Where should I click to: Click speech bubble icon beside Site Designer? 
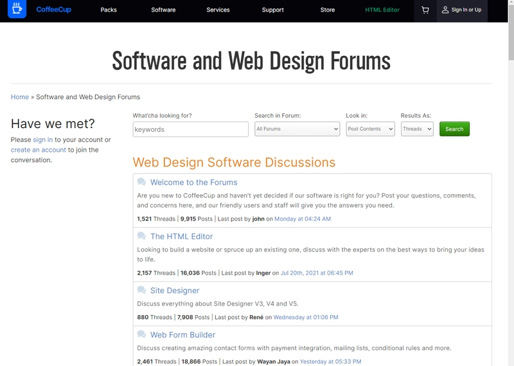(x=141, y=290)
